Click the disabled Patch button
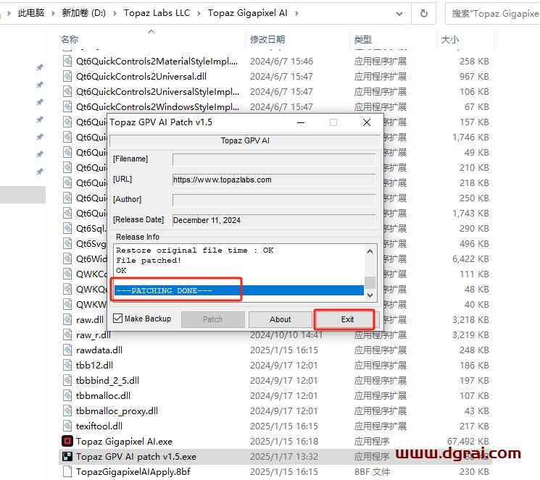540x480 pixels. click(x=213, y=319)
